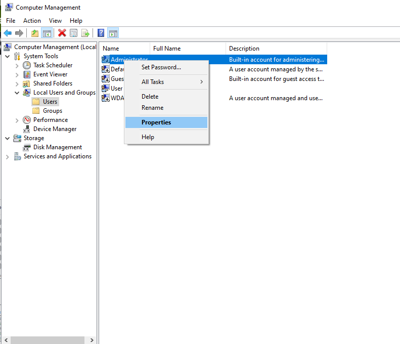Click the blue Help question mark icon
This screenshot has height=344, width=400.
[101, 33]
